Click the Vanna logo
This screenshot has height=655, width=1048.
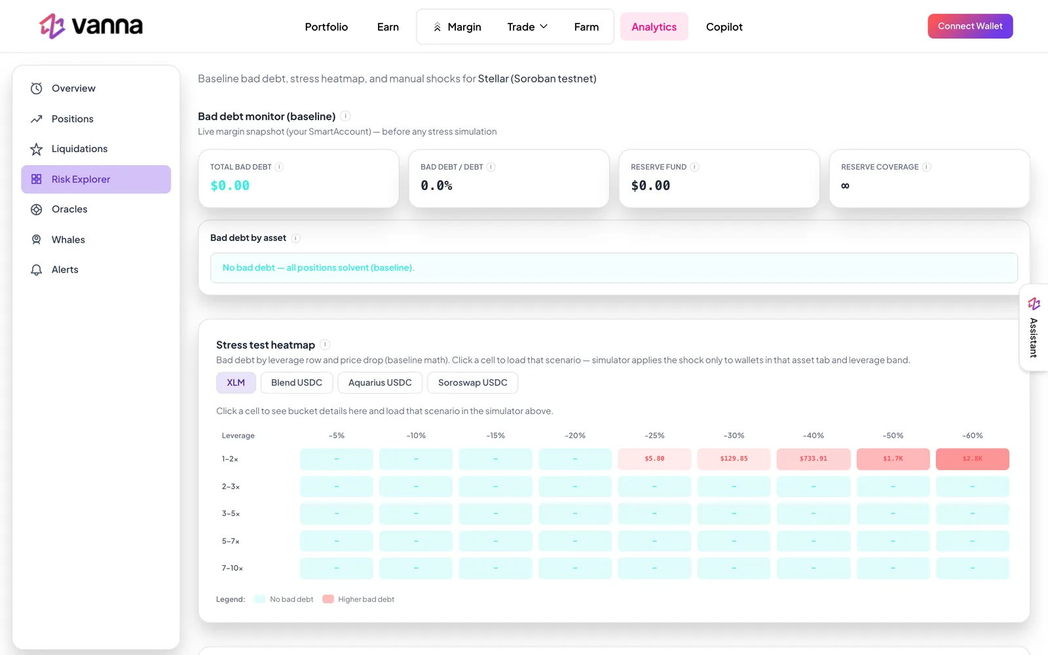[x=91, y=26]
